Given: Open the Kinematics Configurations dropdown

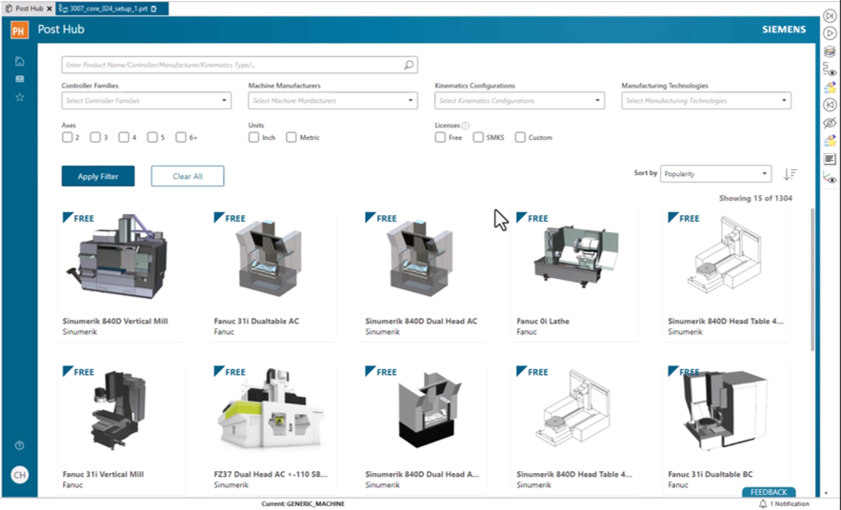Looking at the screenshot, I should click(520, 101).
